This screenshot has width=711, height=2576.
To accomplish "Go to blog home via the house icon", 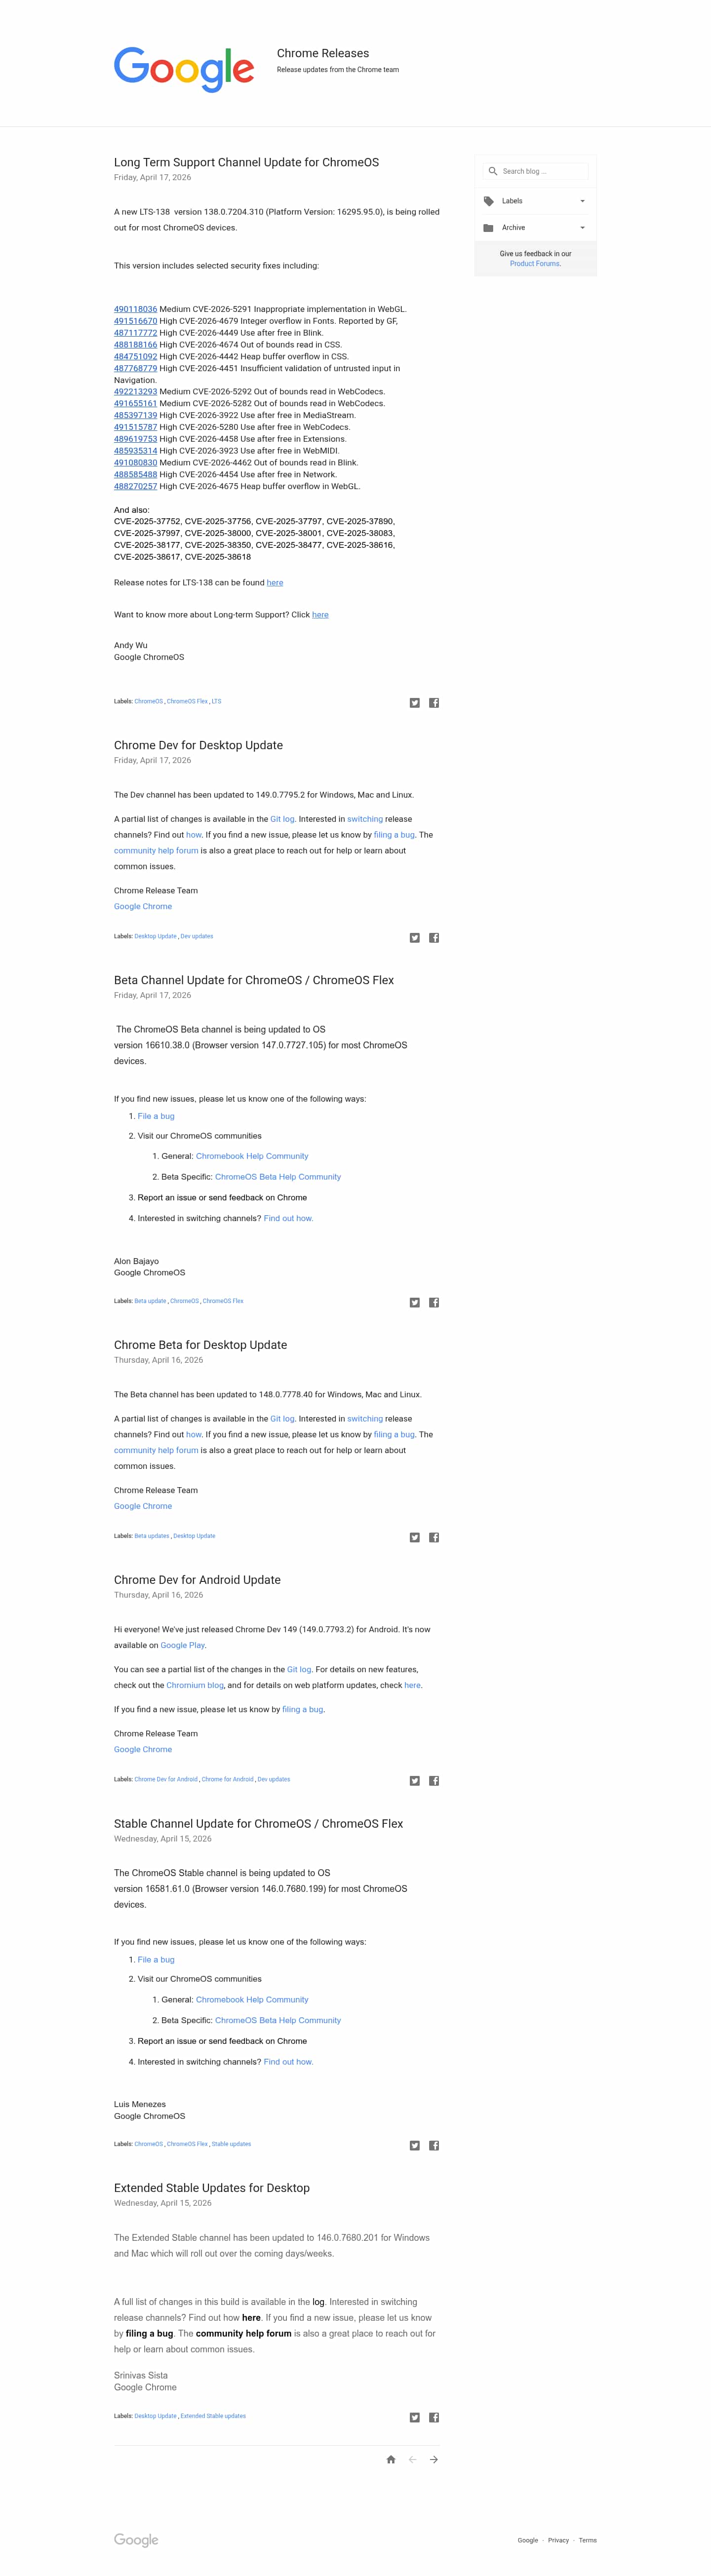I will (x=391, y=2460).
